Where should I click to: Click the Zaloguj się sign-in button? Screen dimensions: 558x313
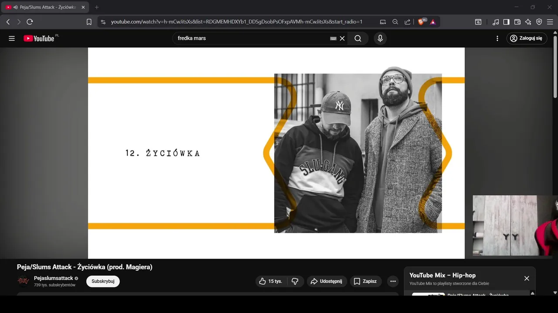tap(527, 38)
